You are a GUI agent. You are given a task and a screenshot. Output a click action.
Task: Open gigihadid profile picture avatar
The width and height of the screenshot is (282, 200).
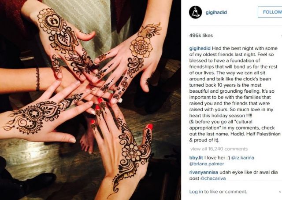click(x=196, y=12)
